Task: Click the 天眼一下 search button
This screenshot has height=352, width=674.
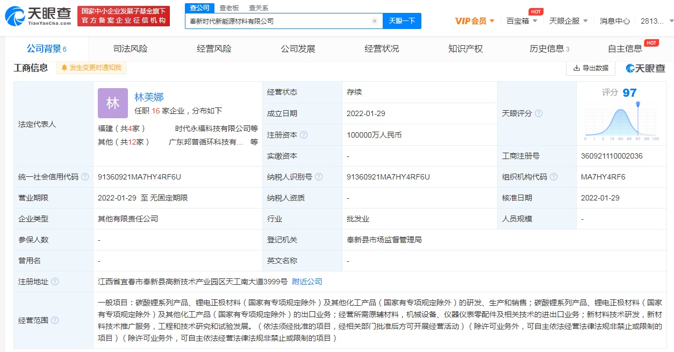Action: (x=402, y=21)
